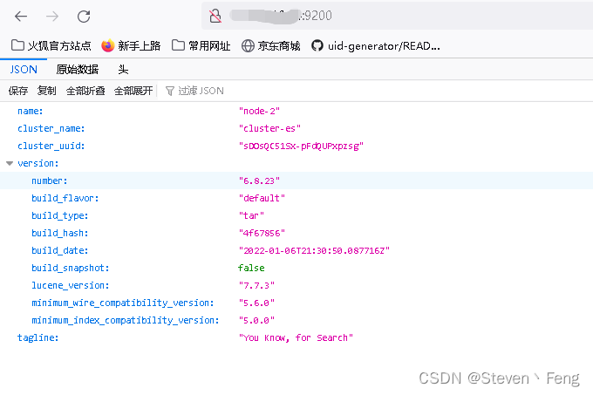
Task: Select the build_type key
Action: coord(60,215)
